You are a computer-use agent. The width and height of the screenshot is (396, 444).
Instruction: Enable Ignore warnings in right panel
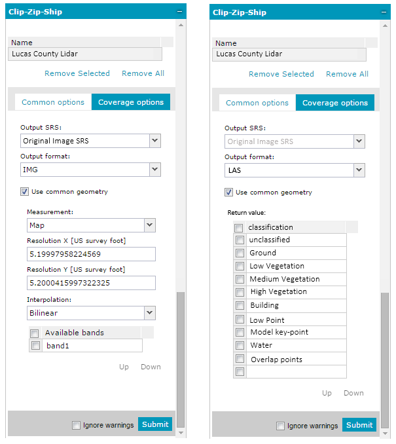pos(281,426)
